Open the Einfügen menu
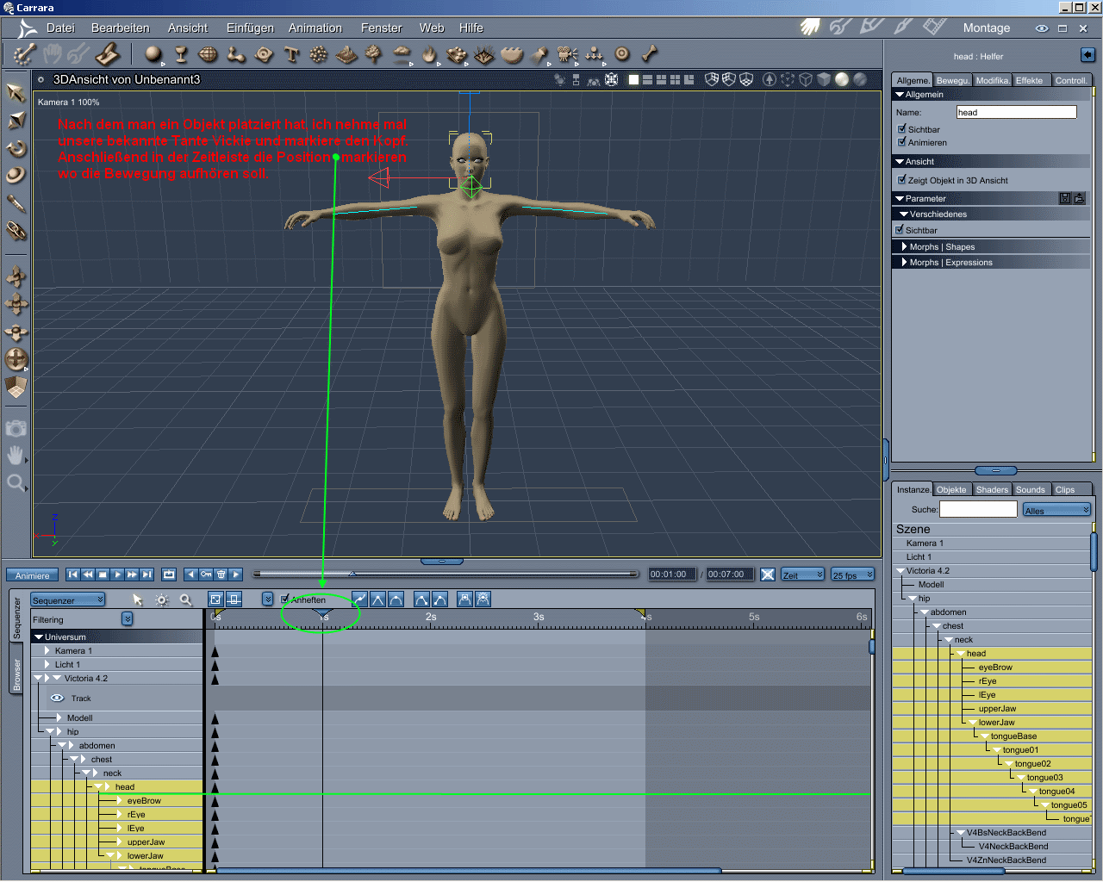Screen dimensions: 1103x882 click(x=250, y=28)
